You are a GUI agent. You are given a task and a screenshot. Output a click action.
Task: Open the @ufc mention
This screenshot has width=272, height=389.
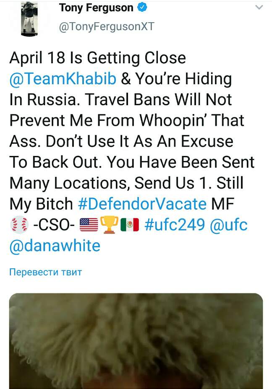point(229,225)
